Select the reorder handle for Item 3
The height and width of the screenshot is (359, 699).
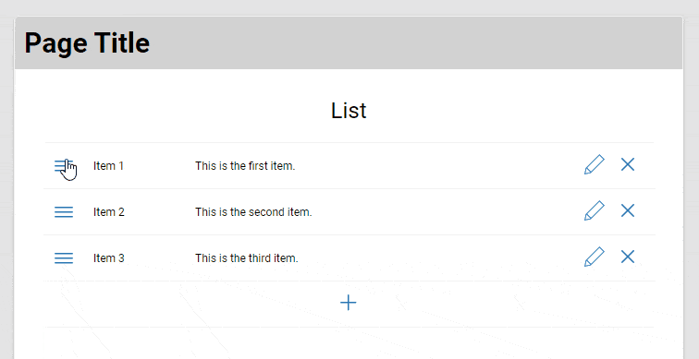64,258
